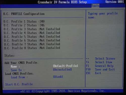Click the Status: label

pyautogui.click(x=10, y=55)
